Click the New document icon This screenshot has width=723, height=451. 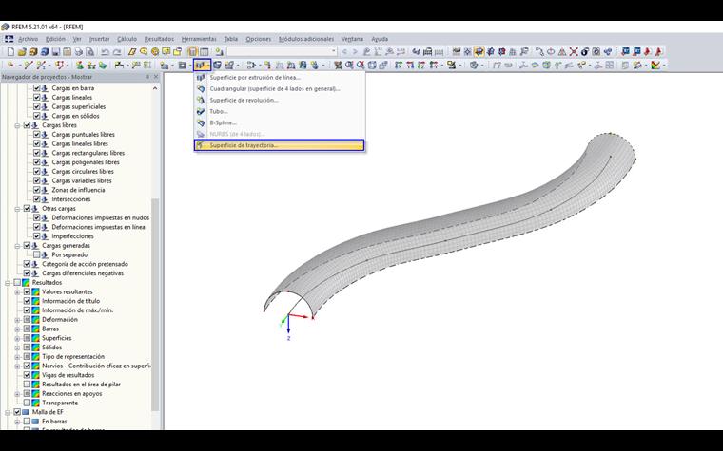coord(10,52)
